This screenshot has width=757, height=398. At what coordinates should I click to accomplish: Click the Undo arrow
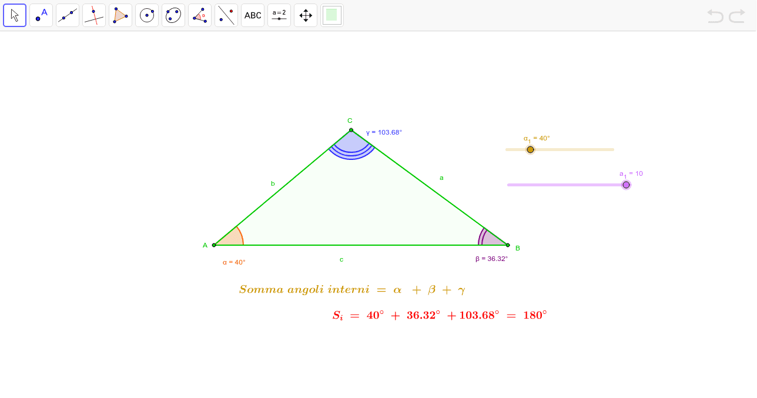click(715, 16)
